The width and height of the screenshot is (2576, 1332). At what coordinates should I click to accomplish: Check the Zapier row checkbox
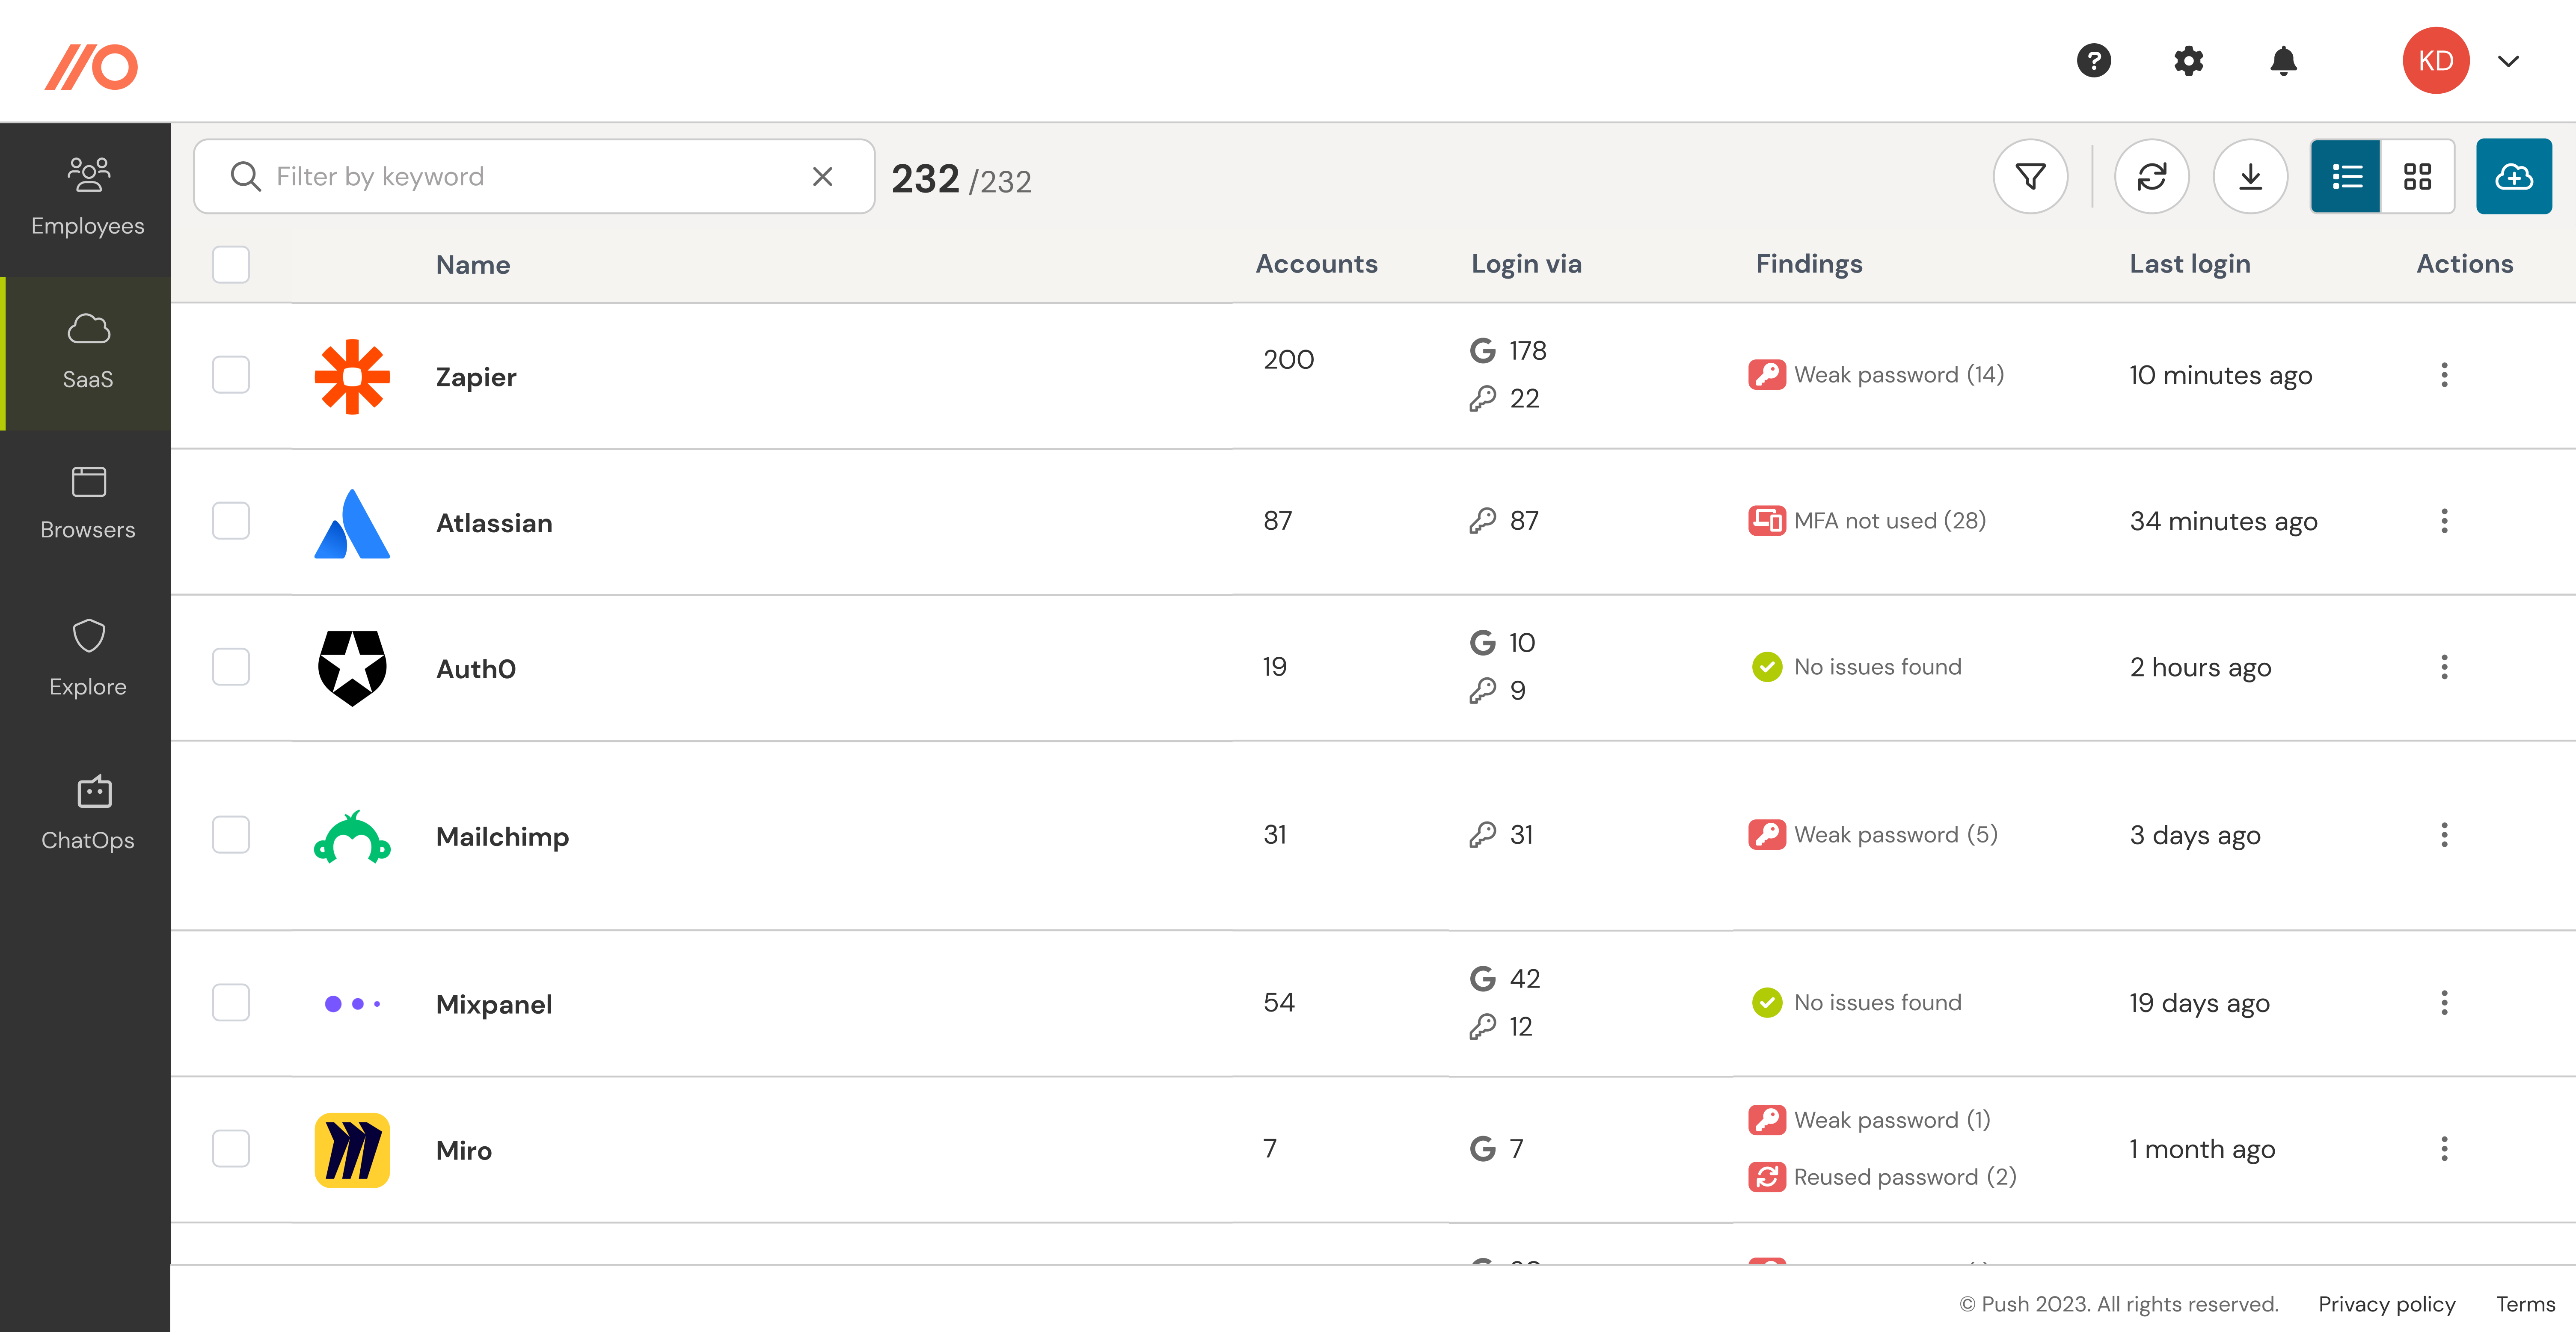point(230,375)
